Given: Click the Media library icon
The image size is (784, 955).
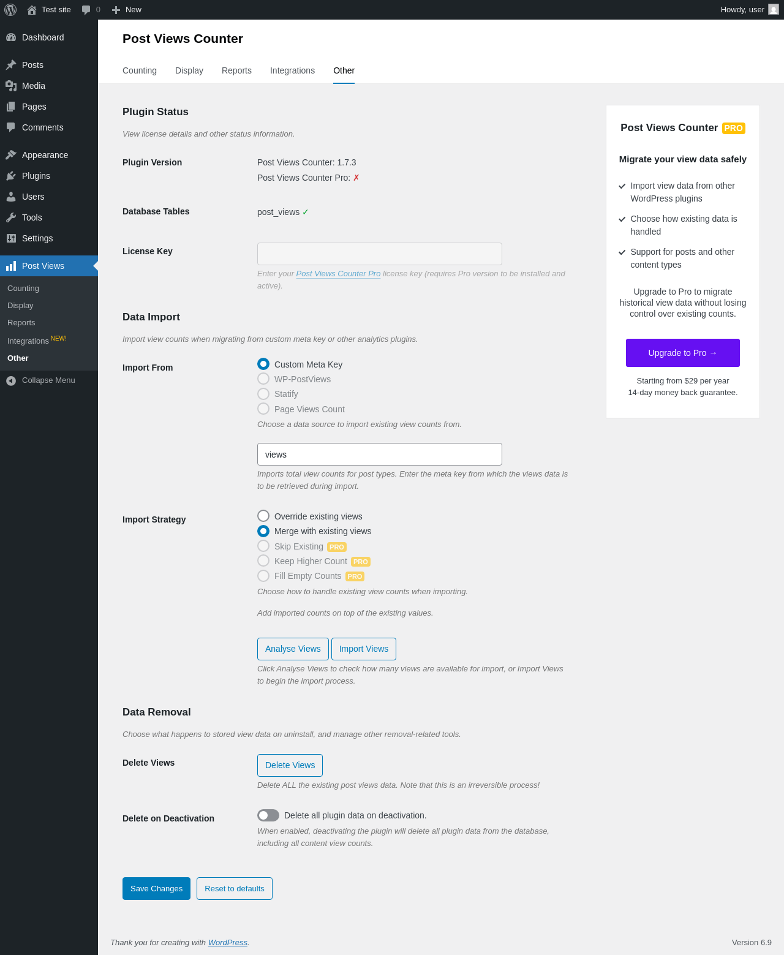Looking at the screenshot, I should [x=11, y=86].
